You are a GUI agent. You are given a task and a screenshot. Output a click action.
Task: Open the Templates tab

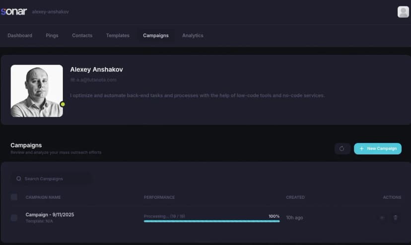pos(118,35)
